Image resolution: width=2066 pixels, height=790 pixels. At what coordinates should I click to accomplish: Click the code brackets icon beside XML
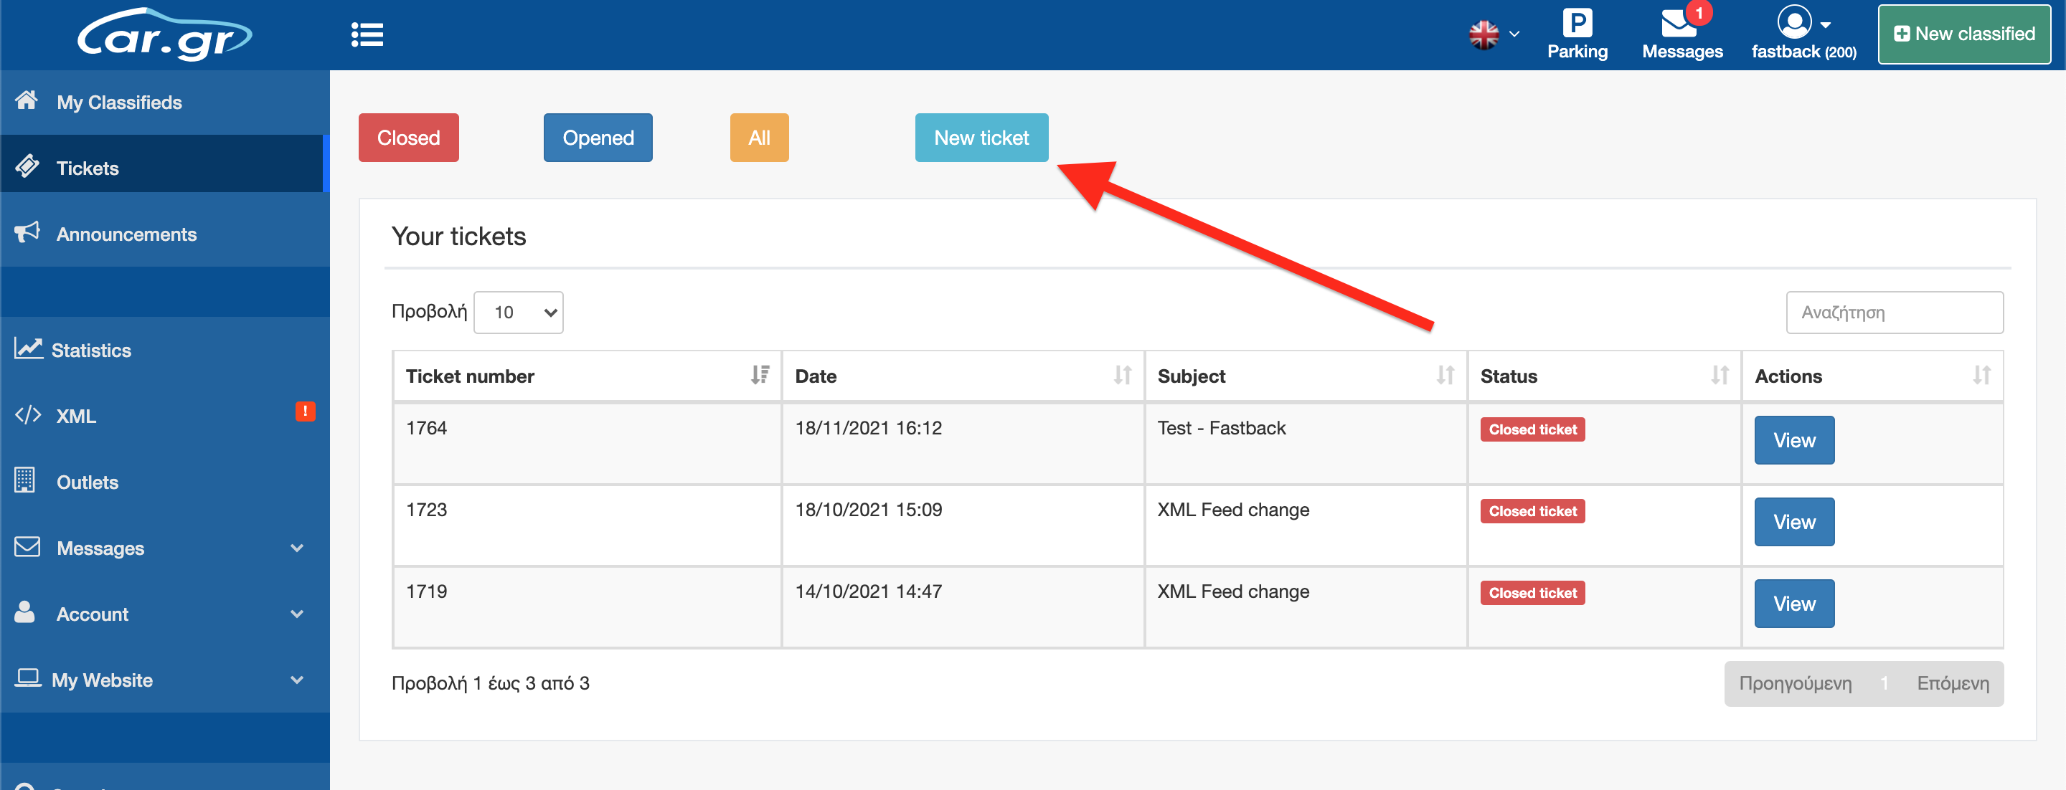coord(28,415)
